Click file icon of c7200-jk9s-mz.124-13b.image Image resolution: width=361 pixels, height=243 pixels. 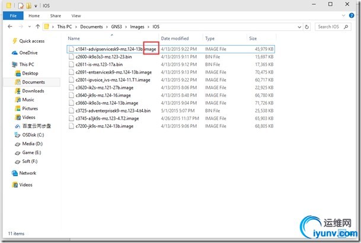(x=71, y=126)
